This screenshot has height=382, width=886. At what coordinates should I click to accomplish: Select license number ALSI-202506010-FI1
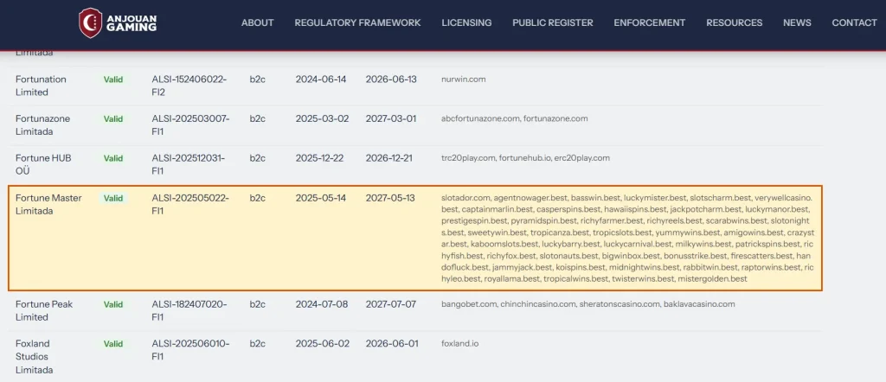(x=191, y=350)
